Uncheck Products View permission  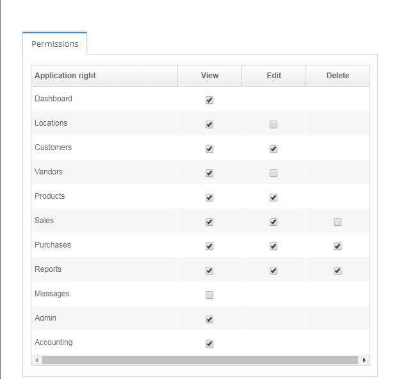coord(209,198)
